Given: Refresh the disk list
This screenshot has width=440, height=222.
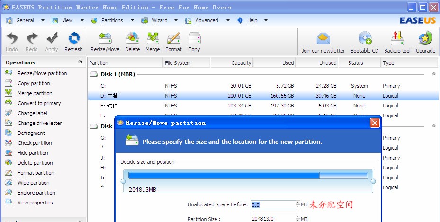Looking at the screenshot, I should (73, 42).
